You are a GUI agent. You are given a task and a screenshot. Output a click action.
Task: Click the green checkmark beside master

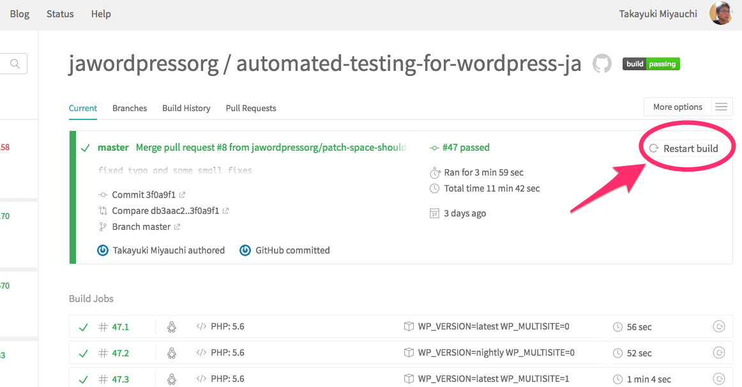pyautogui.click(x=85, y=148)
